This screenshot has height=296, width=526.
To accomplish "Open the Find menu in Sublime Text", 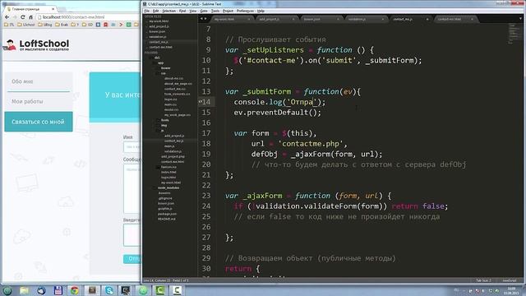I will click(x=182, y=11).
